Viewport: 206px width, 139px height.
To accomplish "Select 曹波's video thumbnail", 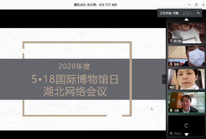I will pos(186,78).
